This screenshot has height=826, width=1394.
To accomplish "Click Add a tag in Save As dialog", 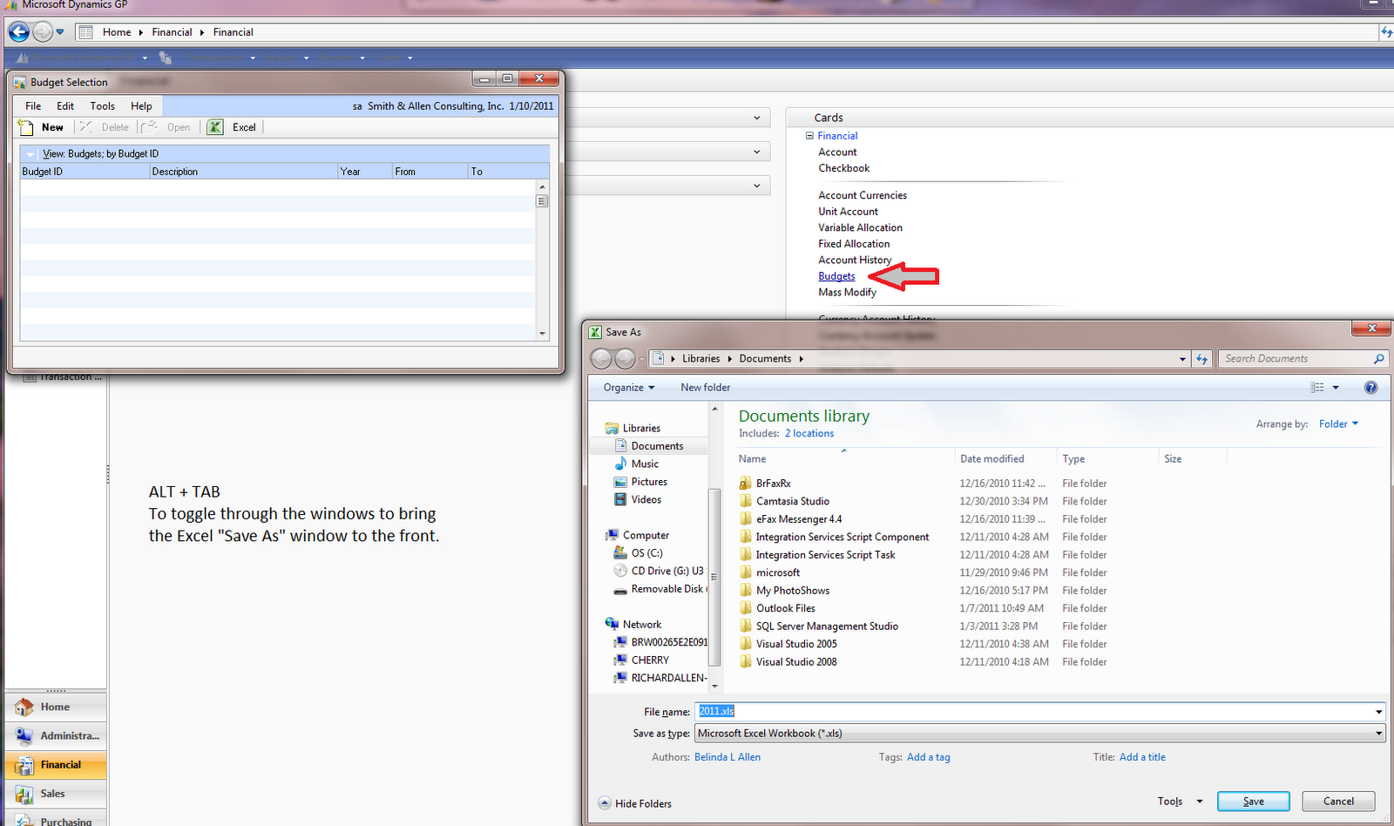I will click(x=928, y=757).
